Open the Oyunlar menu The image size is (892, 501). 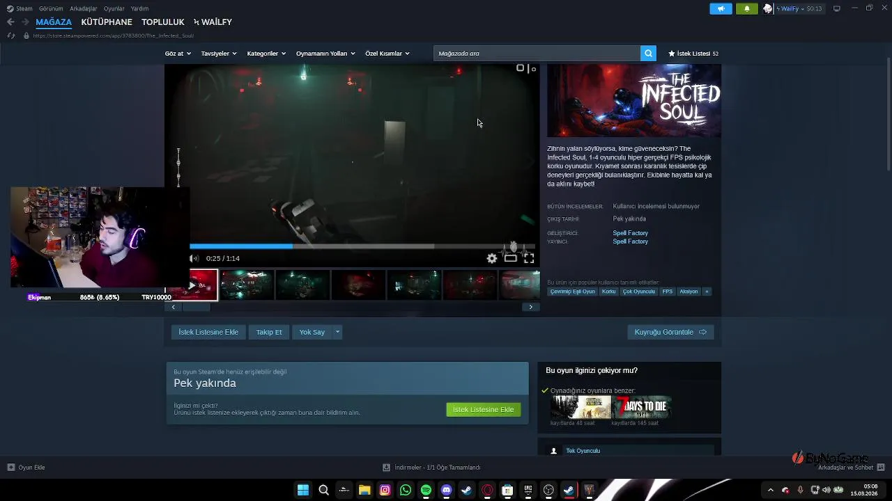[114, 8]
